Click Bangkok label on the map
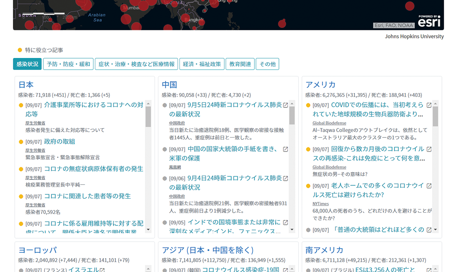The image size is (456, 272). 194,19
